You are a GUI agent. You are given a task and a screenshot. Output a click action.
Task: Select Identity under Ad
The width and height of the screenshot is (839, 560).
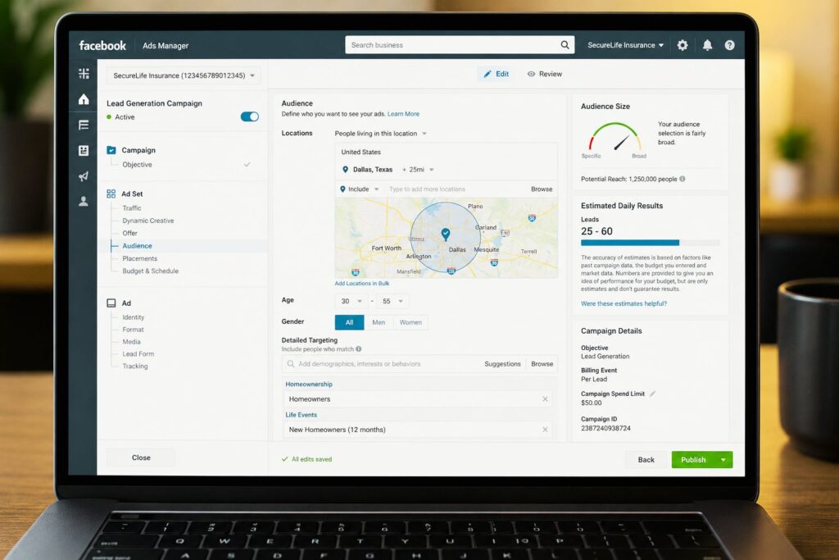click(x=133, y=317)
